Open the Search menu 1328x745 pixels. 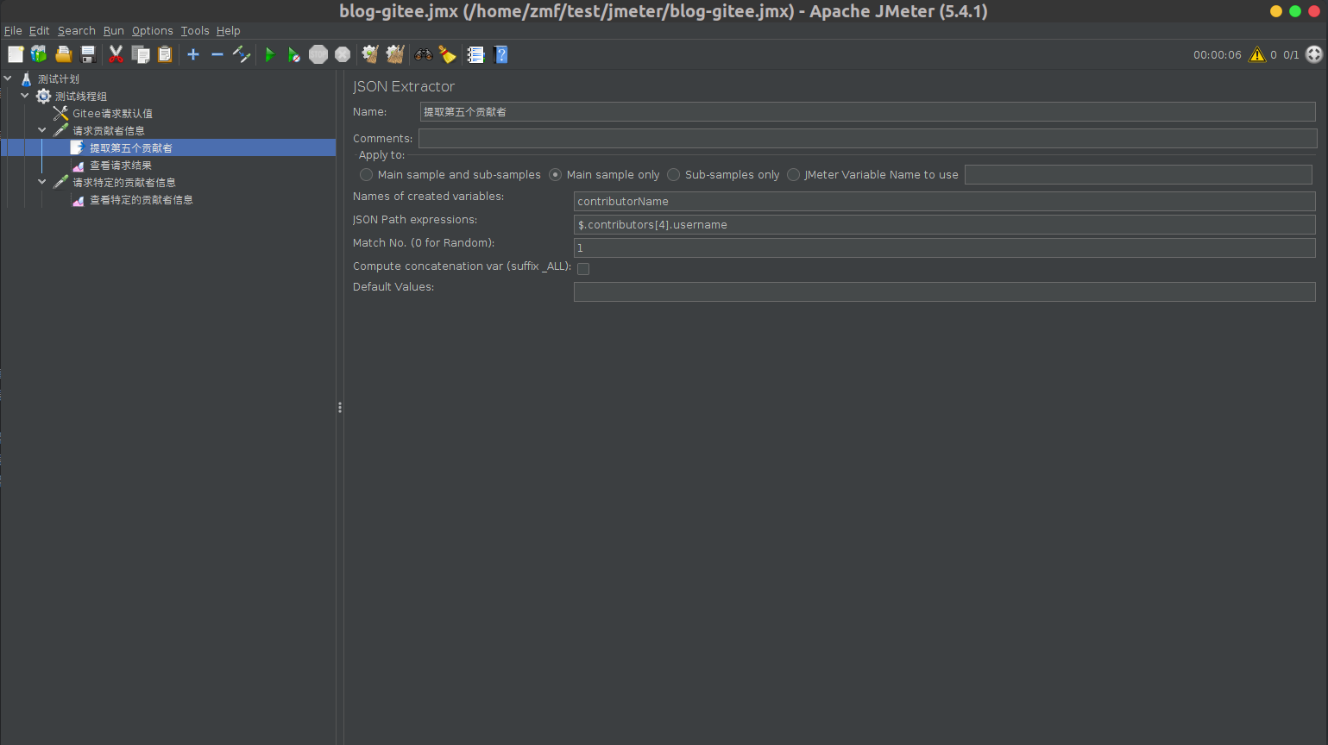[76, 30]
